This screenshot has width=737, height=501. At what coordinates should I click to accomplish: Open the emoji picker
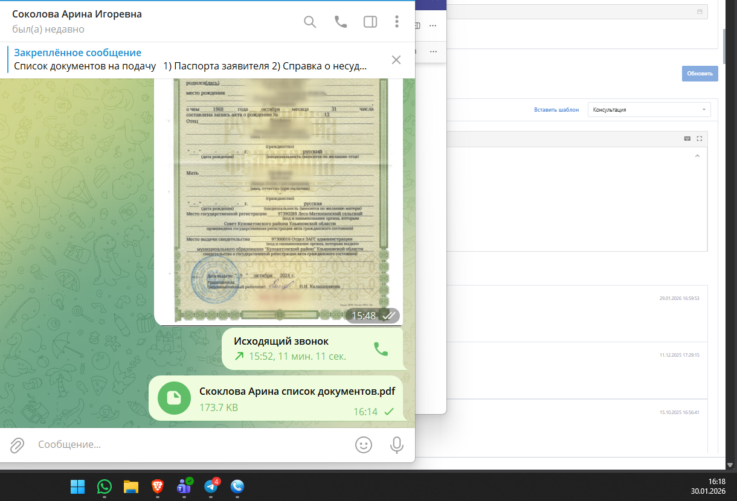(363, 445)
